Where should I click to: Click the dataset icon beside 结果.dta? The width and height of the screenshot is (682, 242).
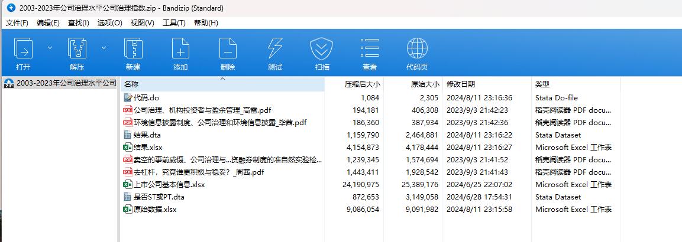[x=128, y=135]
